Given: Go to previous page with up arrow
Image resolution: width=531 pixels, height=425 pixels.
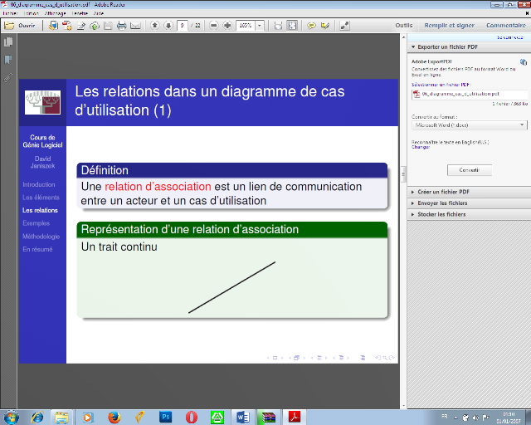Looking at the screenshot, I should point(155,26).
